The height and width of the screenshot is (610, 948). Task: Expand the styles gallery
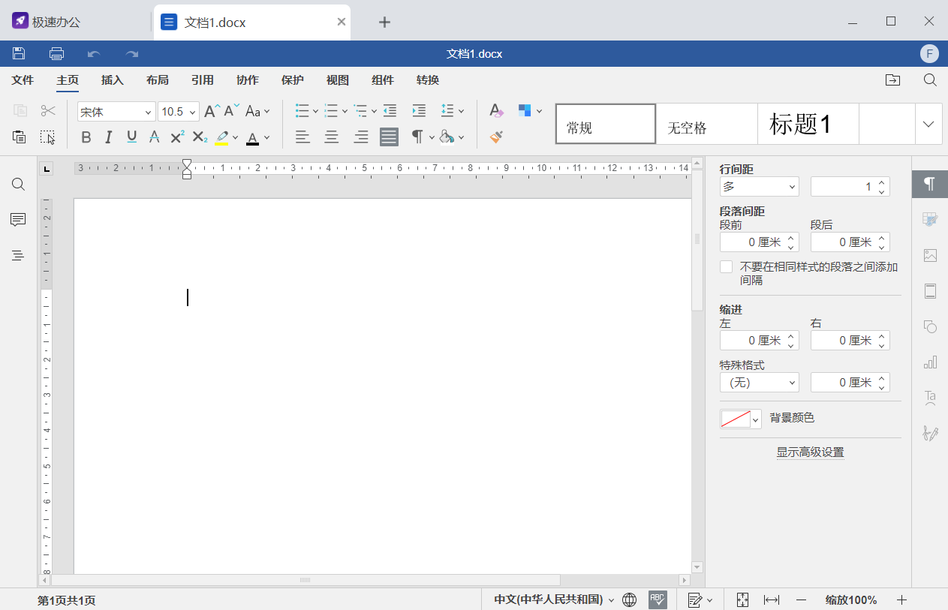pyautogui.click(x=928, y=124)
